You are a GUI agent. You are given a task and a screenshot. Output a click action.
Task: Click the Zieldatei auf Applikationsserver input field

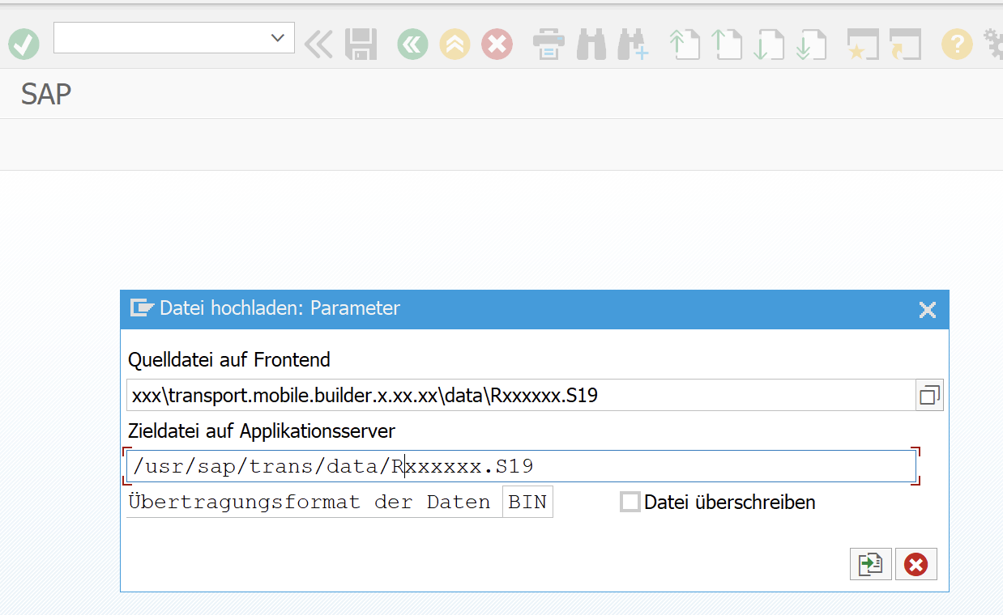pyautogui.click(x=521, y=466)
